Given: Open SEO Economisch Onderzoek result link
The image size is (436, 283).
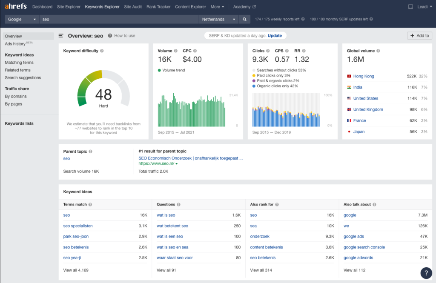Looking at the screenshot, I should (x=190, y=158).
